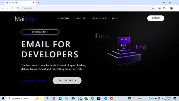
Task: Close the Document tab
Action: coord(33,3)
